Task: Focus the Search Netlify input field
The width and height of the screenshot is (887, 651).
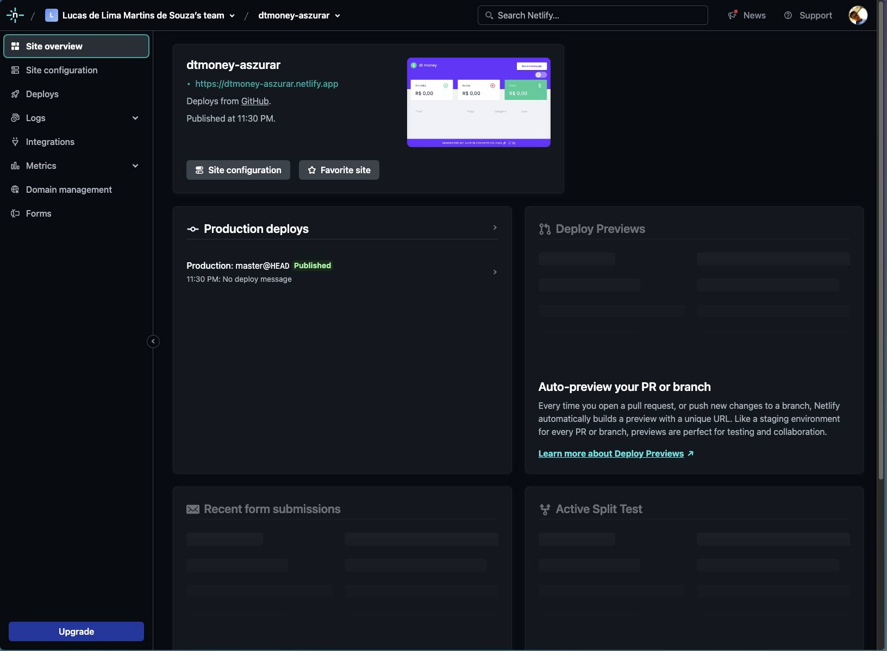Action: point(593,15)
